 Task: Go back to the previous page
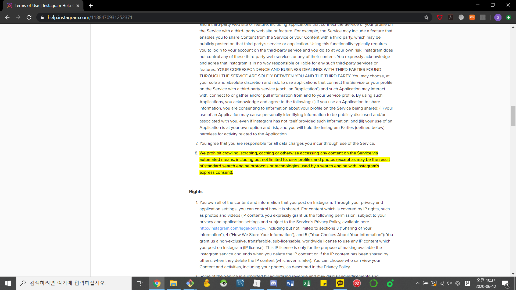7,17
